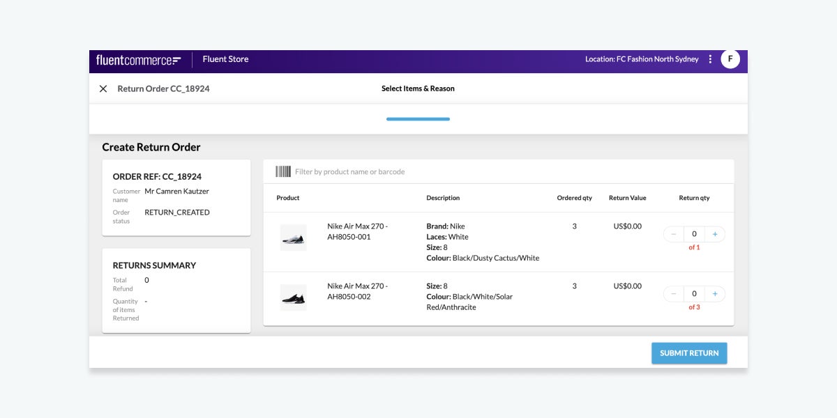Click the plus icon for AH8050-002 return quantity

[714, 293]
